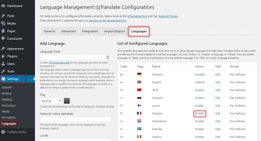The width and height of the screenshot is (261, 141).
Task: Open the Integration tab
Action: point(90,31)
